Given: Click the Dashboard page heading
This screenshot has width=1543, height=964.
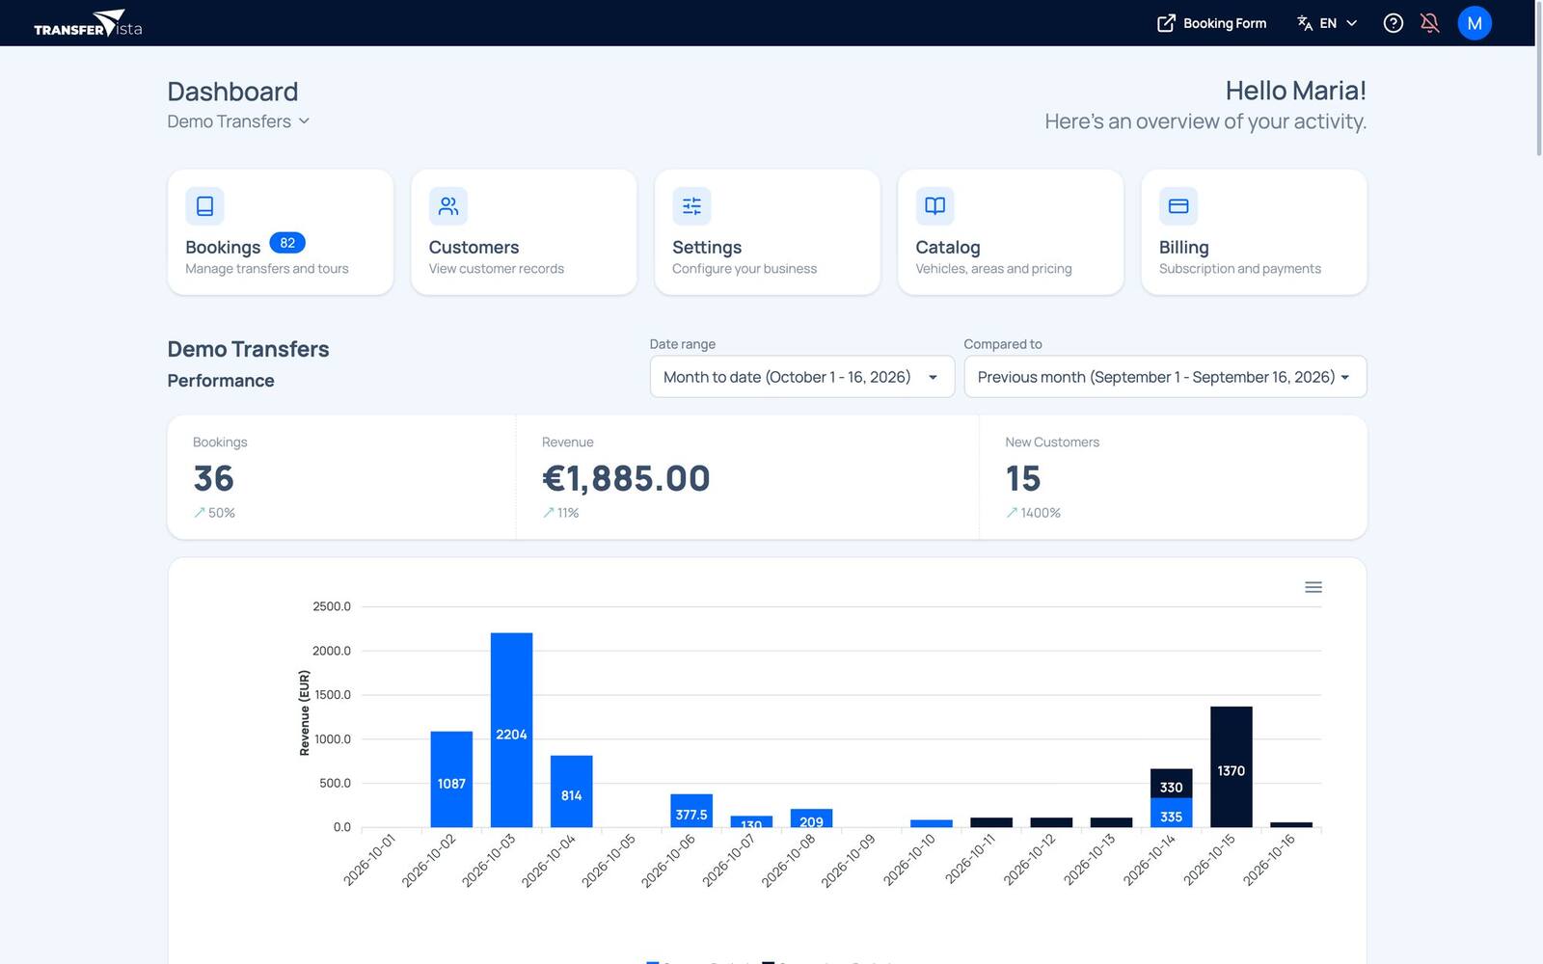Looking at the screenshot, I should pos(232,92).
